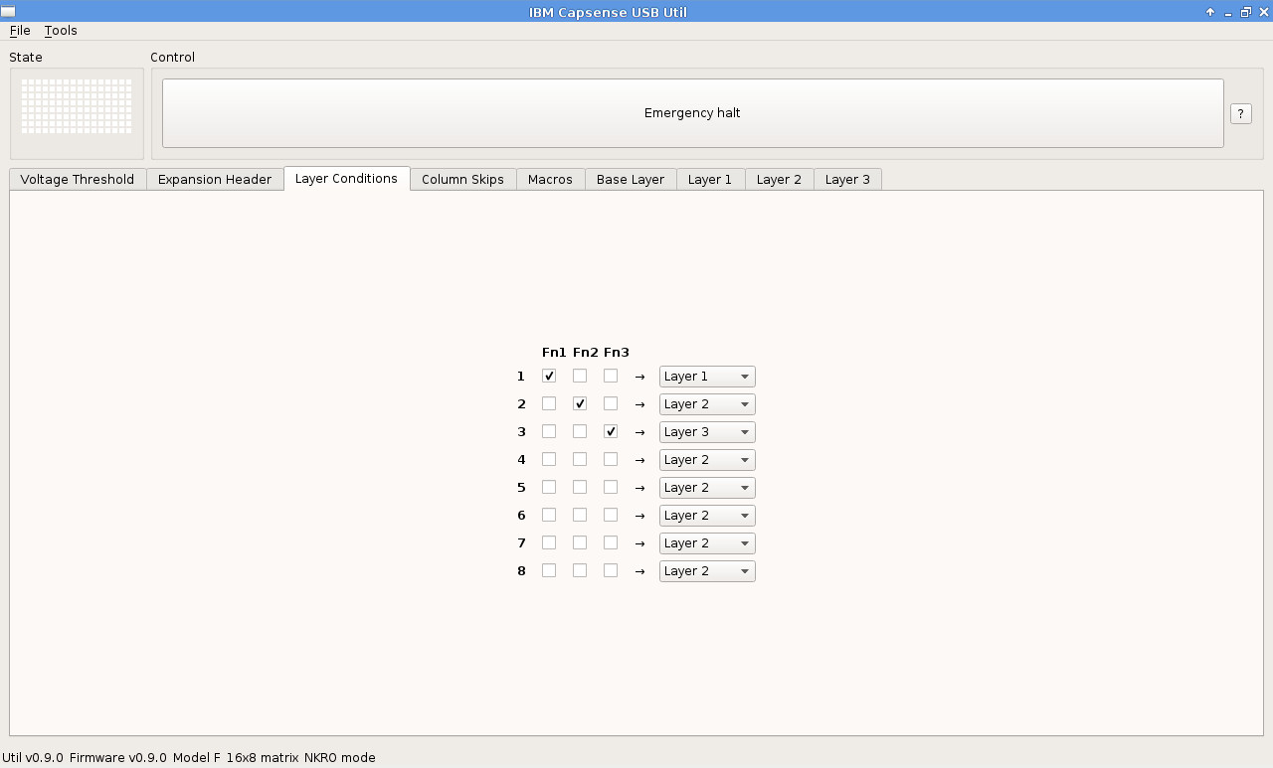Click the question mark help button

point(1240,113)
